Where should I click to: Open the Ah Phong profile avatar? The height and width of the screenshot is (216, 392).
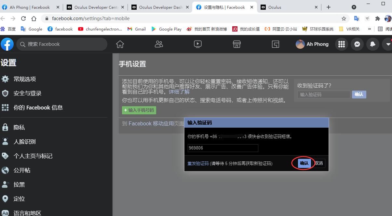pos(300,44)
